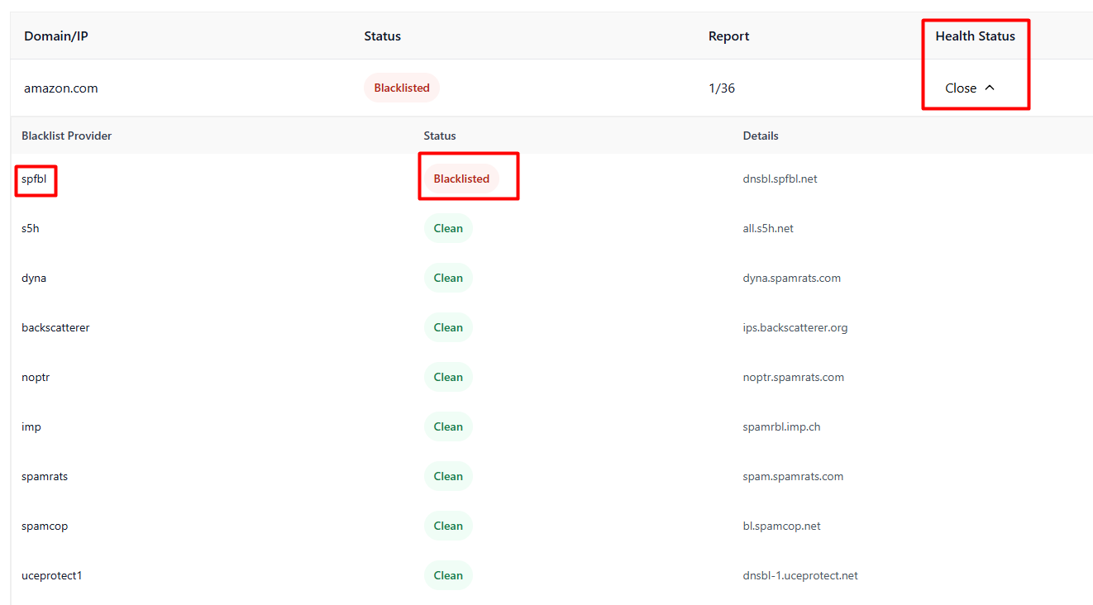The height and width of the screenshot is (605, 1093).
Task: Click the spam.spamrats.com details text
Action: (x=793, y=476)
